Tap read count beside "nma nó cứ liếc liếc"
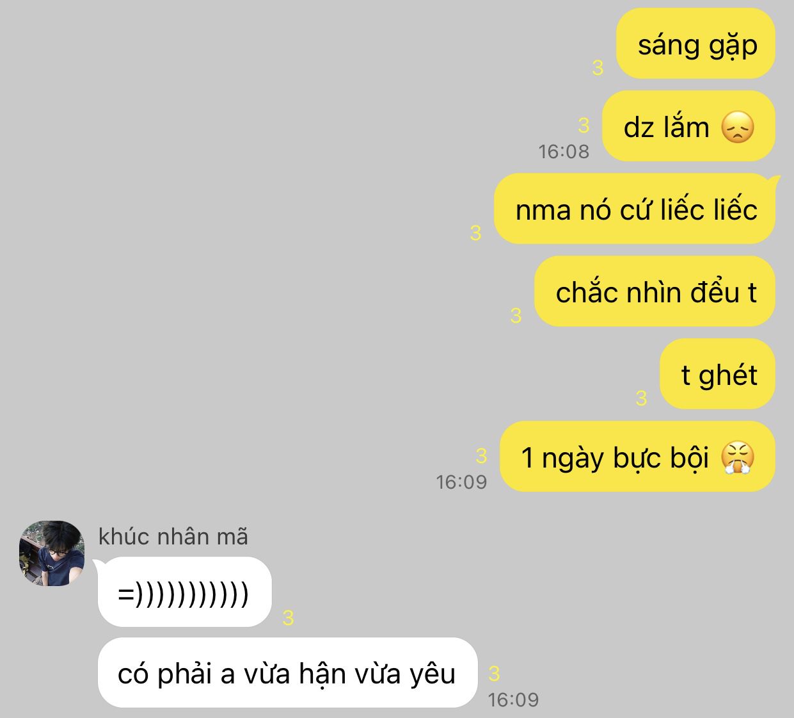 coord(475,233)
